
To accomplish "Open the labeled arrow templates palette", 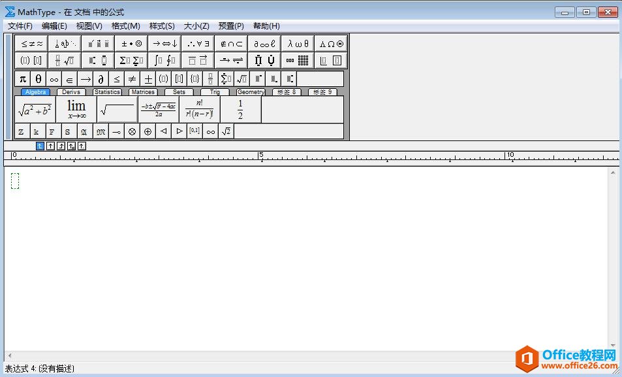I will 231,60.
